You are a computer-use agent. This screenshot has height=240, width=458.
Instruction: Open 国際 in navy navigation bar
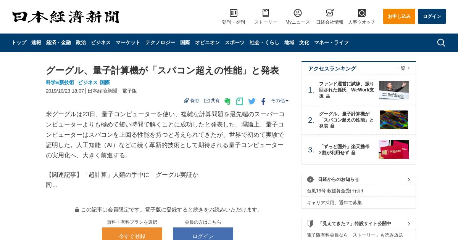[x=185, y=43]
